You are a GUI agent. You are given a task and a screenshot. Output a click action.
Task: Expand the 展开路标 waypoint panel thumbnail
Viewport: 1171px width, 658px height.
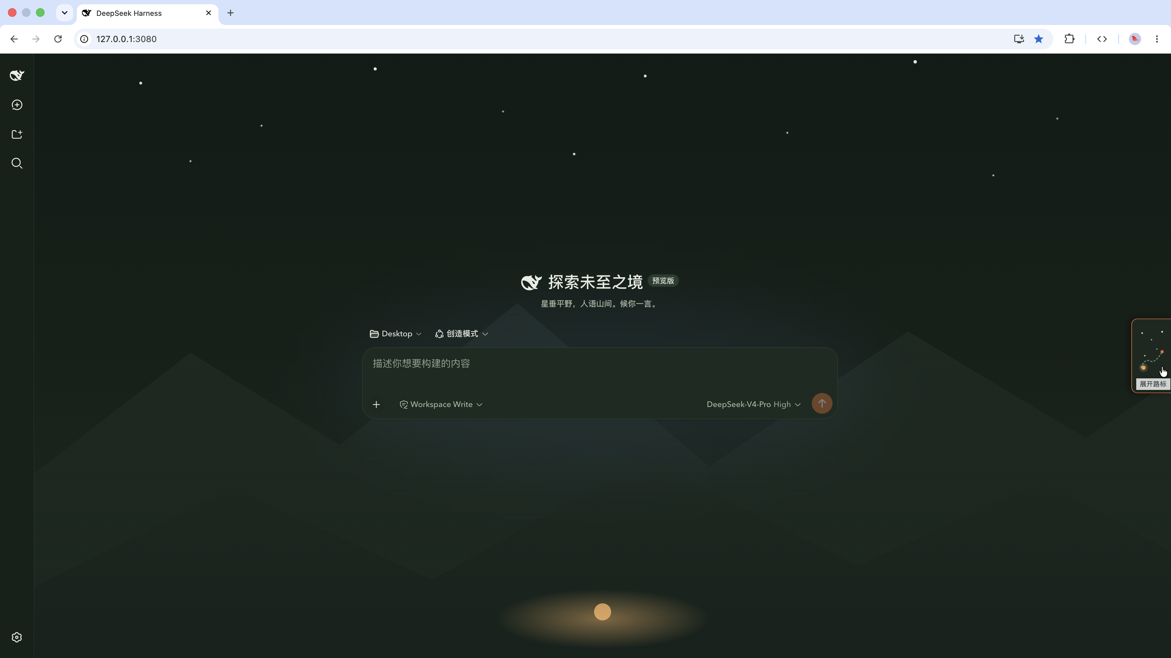1151,356
